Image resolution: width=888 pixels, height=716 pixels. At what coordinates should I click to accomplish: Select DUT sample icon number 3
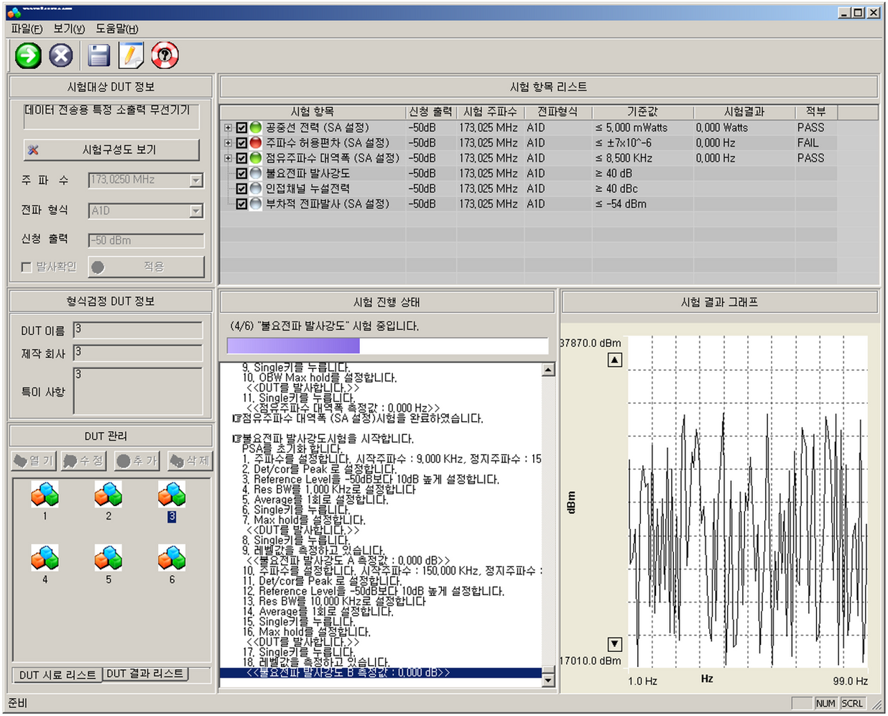point(172,495)
